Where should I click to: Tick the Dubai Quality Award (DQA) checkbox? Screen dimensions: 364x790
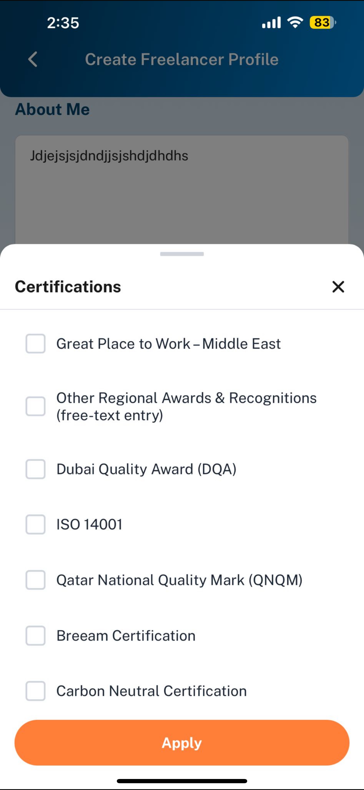tap(36, 469)
